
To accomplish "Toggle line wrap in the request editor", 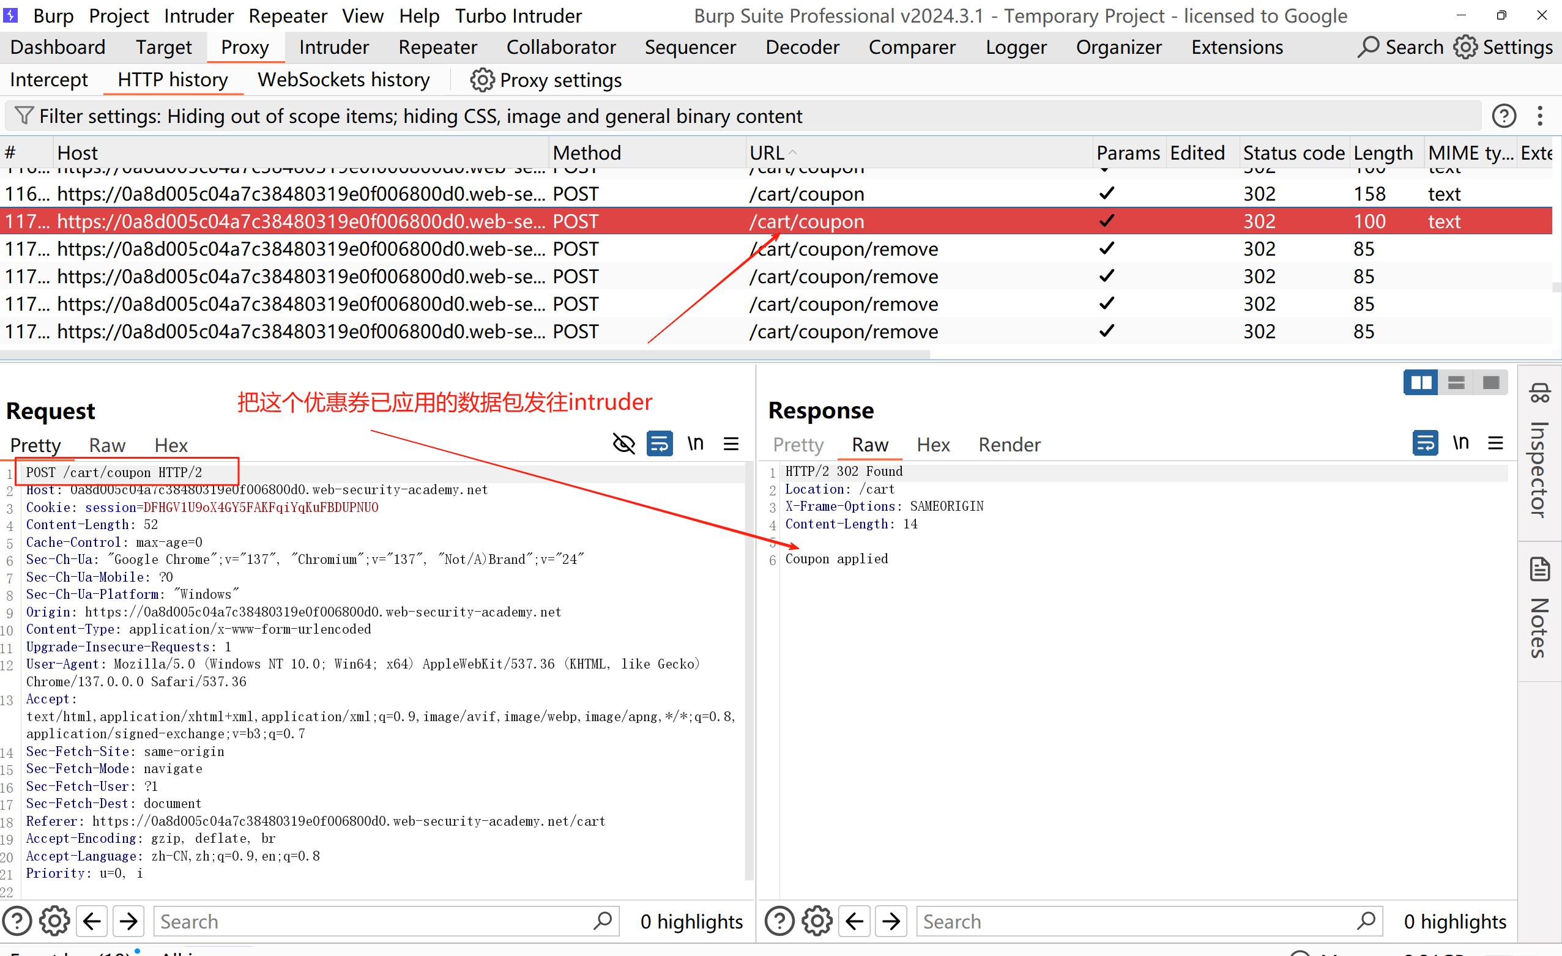I will click(660, 443).
